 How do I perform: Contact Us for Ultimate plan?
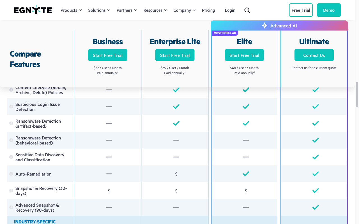(x=314, y=55)
